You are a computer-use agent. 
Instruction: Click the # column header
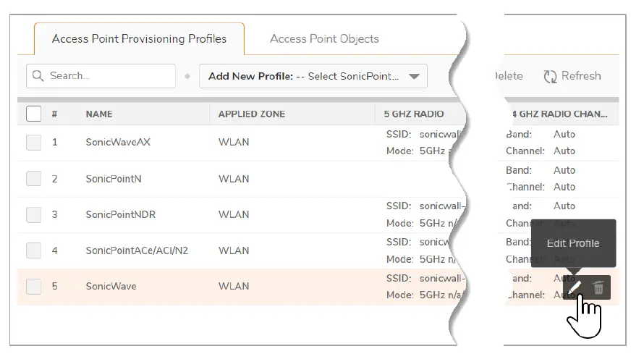click(54, 114)
